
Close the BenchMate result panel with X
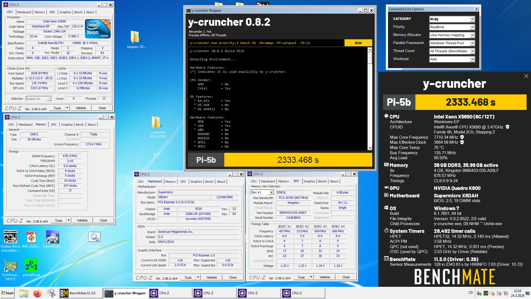(526, 76)
